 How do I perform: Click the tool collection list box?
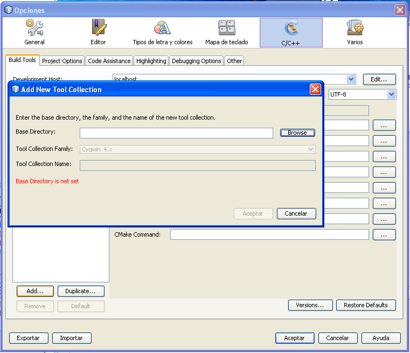pos(61,254)
